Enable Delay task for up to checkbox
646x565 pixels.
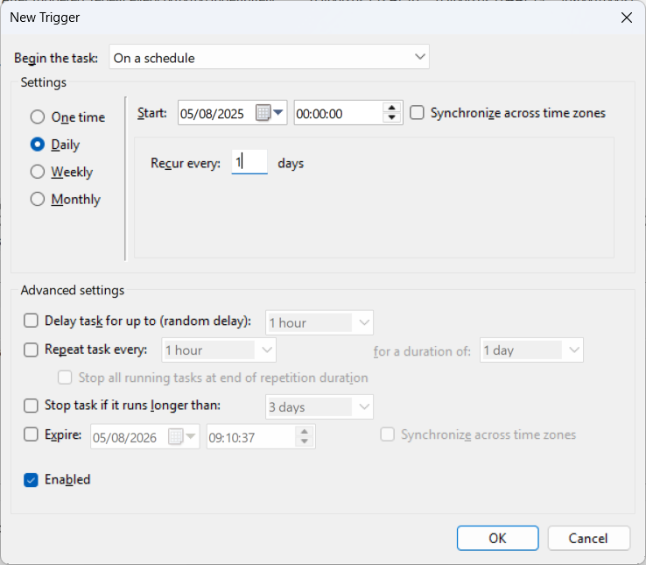[x=32, y=321]
